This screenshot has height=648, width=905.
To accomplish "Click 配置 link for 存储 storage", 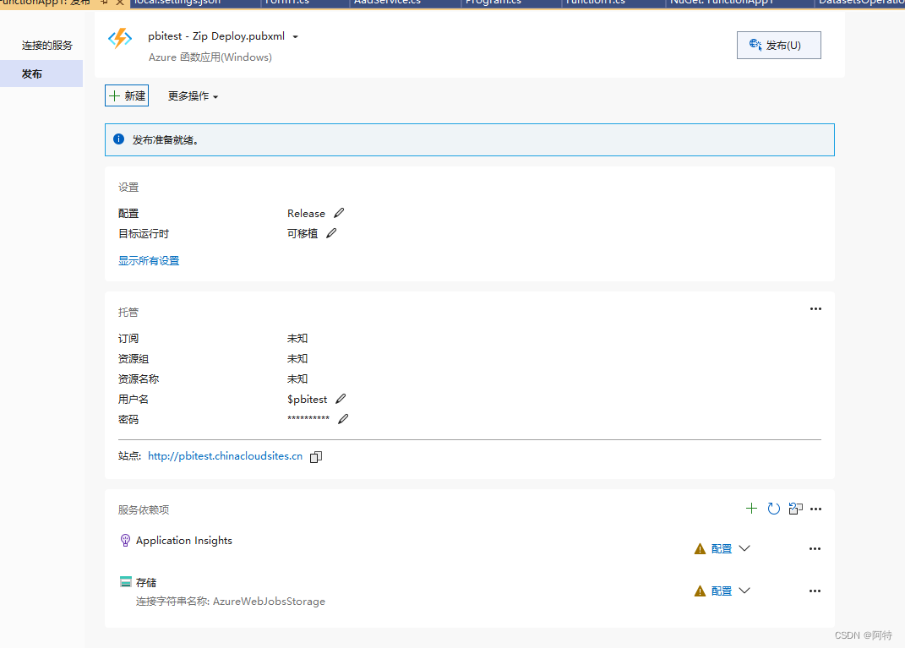I will click(x=722, y=591).
